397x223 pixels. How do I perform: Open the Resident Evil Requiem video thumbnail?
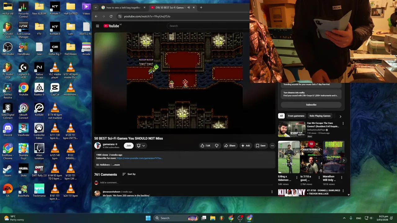(x=292, y=129)
